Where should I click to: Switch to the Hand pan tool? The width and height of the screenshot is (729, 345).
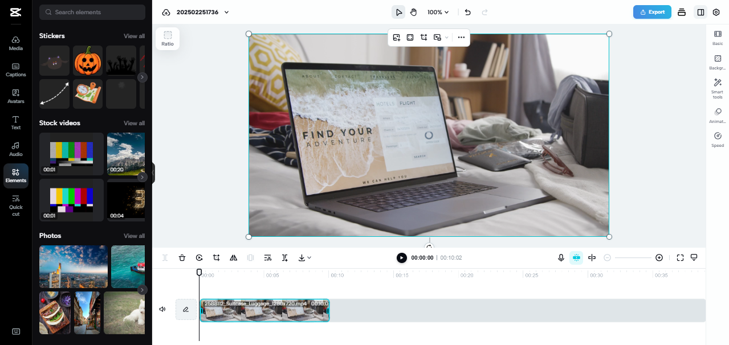[414, 12]
